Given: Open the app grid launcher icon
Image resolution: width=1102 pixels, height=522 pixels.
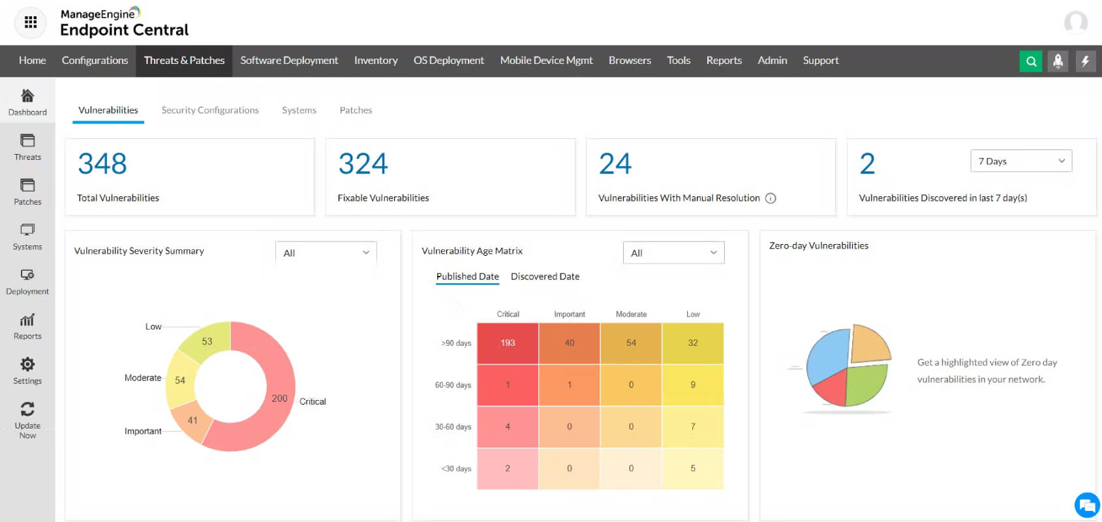Looking at the screenshot, I should pos(30,23).
